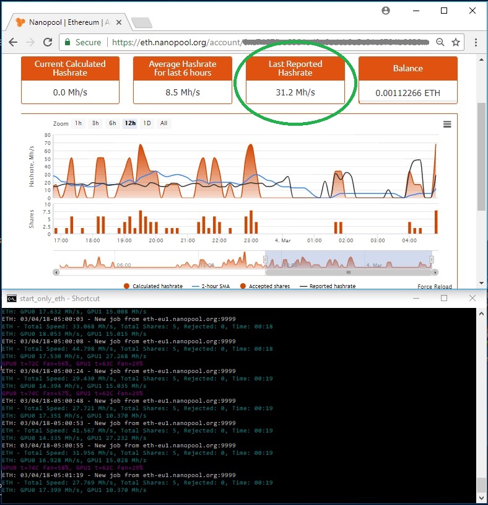Click the console scrollbar thumb
The width and height of the screenshot is (488, 505).
481,486
